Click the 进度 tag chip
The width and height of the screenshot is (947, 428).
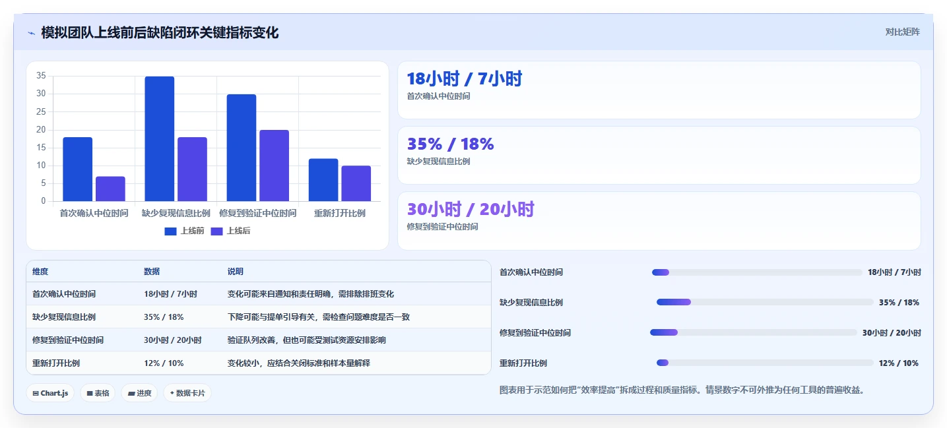[x=139, y=393]
